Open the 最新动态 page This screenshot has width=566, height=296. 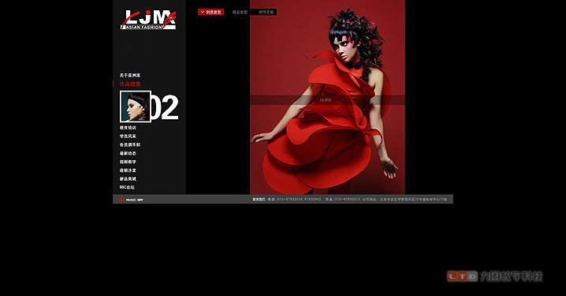128,153
